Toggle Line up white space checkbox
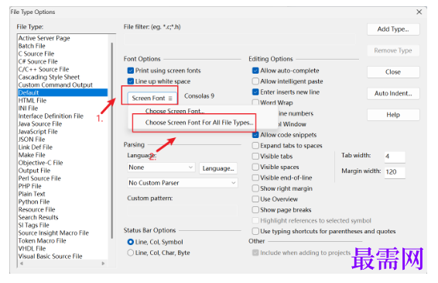Image resolution: width=438 pixels, height=283 pixels. 131,81
